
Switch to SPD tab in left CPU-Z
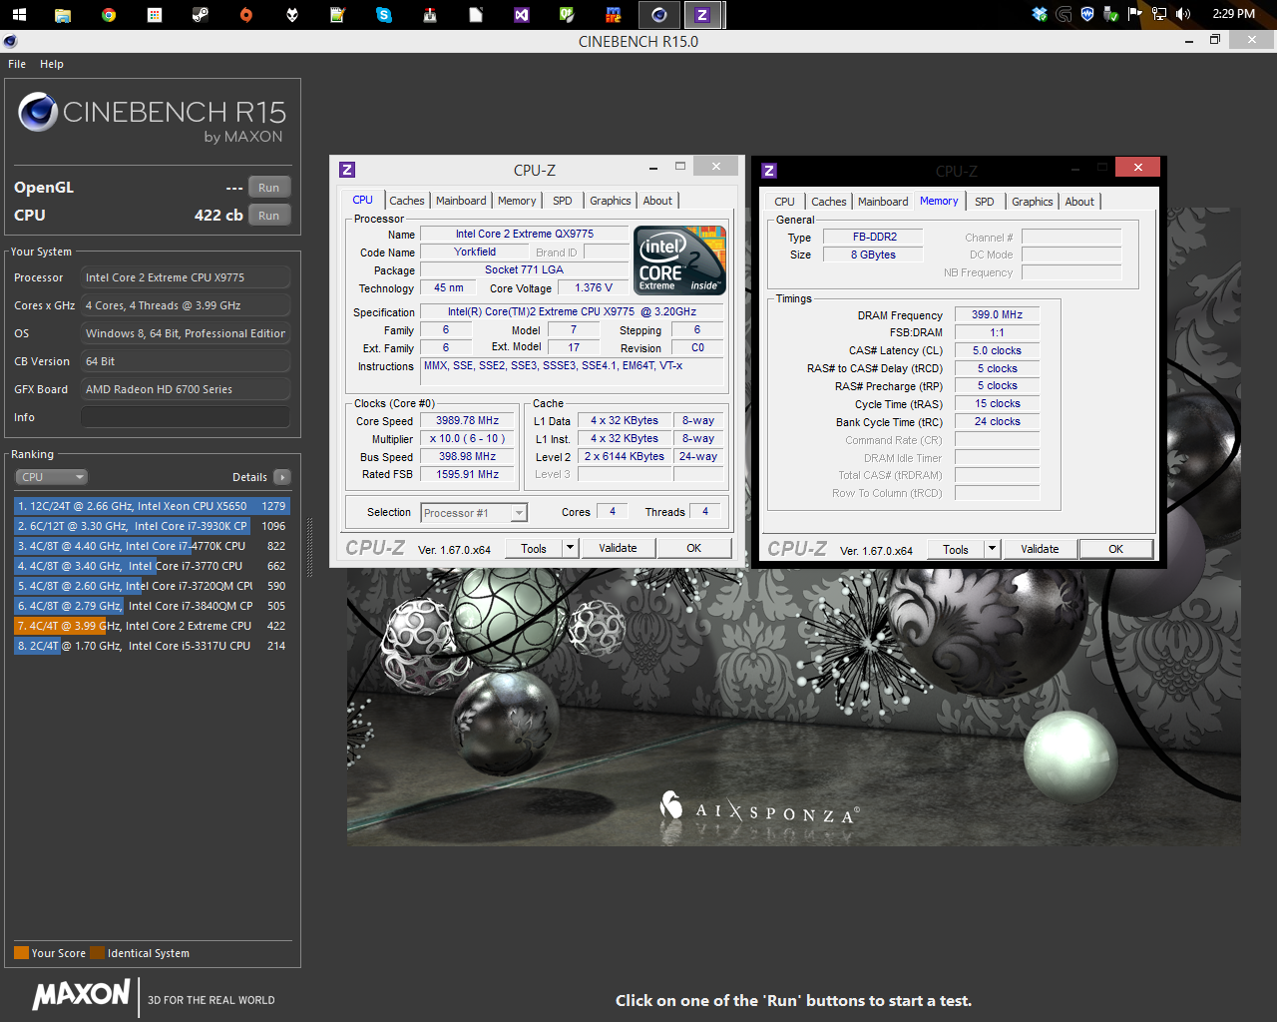tap(563, 201)
